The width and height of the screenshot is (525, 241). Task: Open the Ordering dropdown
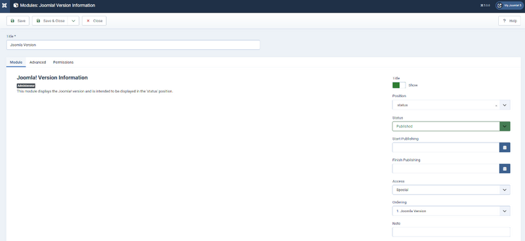pos(451,211)
